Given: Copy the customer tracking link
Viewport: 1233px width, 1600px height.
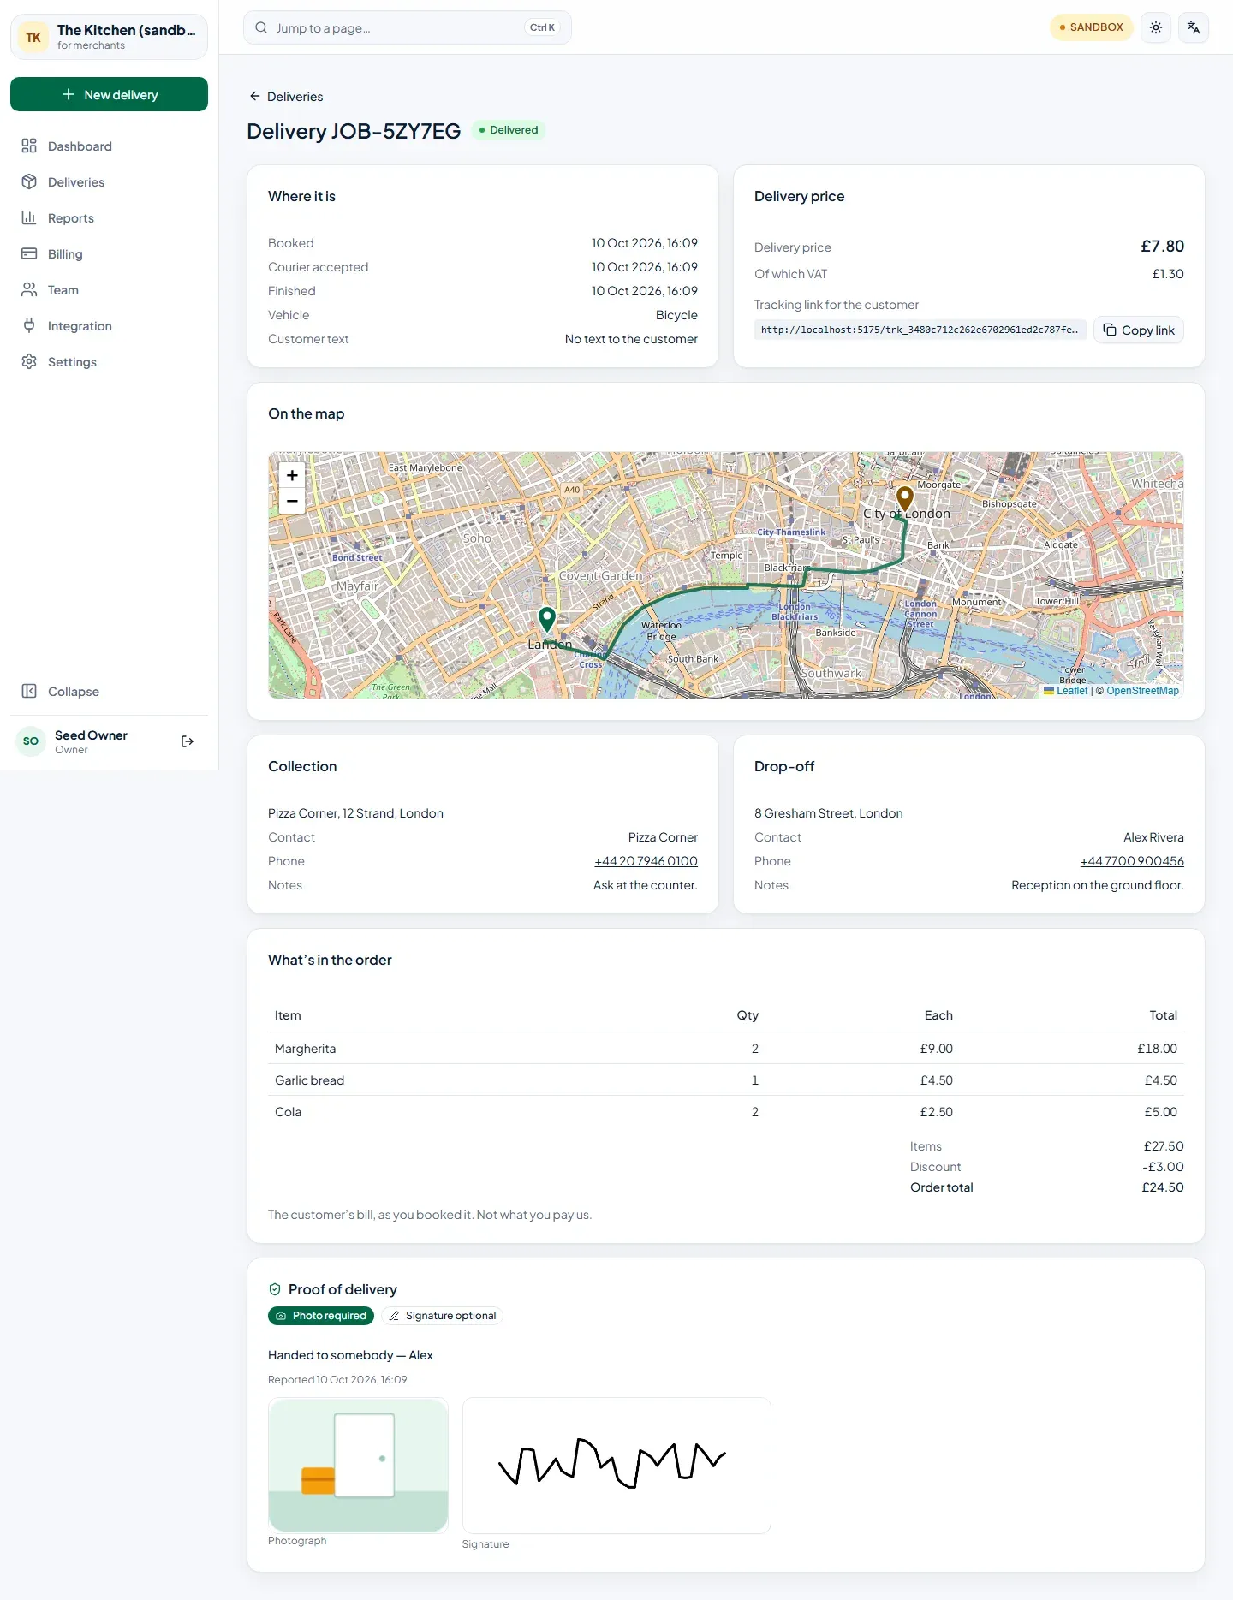Looking at the screenshot, I should pos(1139,330).
